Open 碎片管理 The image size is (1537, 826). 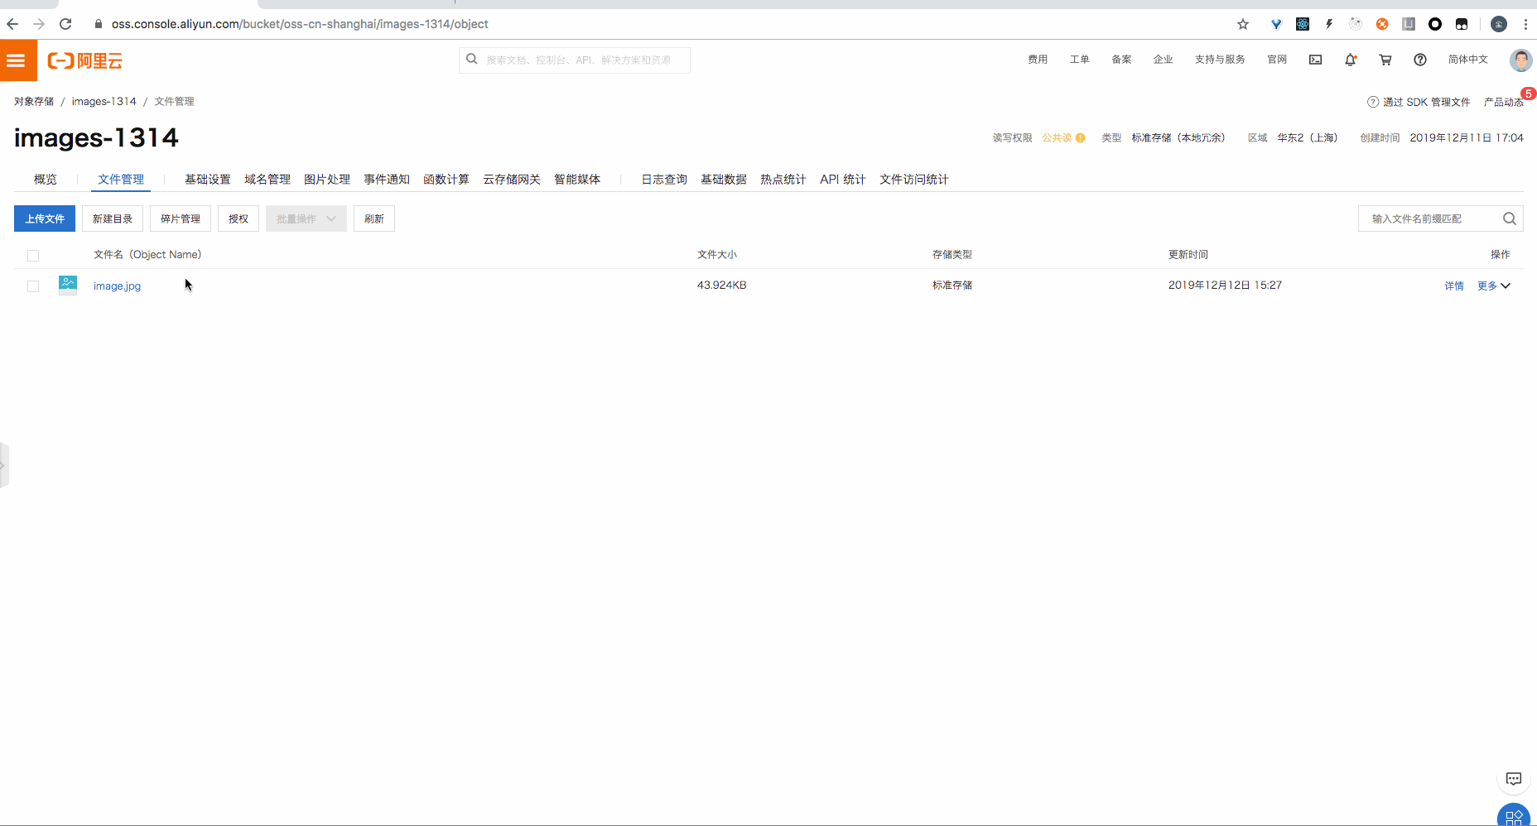pyautogui.click(x=181, y=219)
